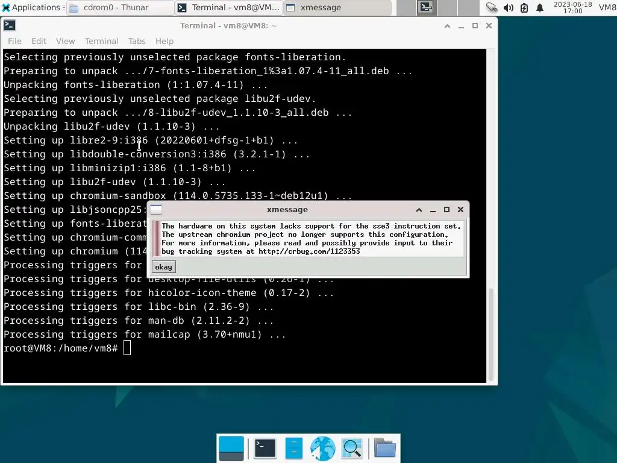Open the Tabs menu in Terminal
This screenshot has width=617, height=463.
click(x=137, y=41)
